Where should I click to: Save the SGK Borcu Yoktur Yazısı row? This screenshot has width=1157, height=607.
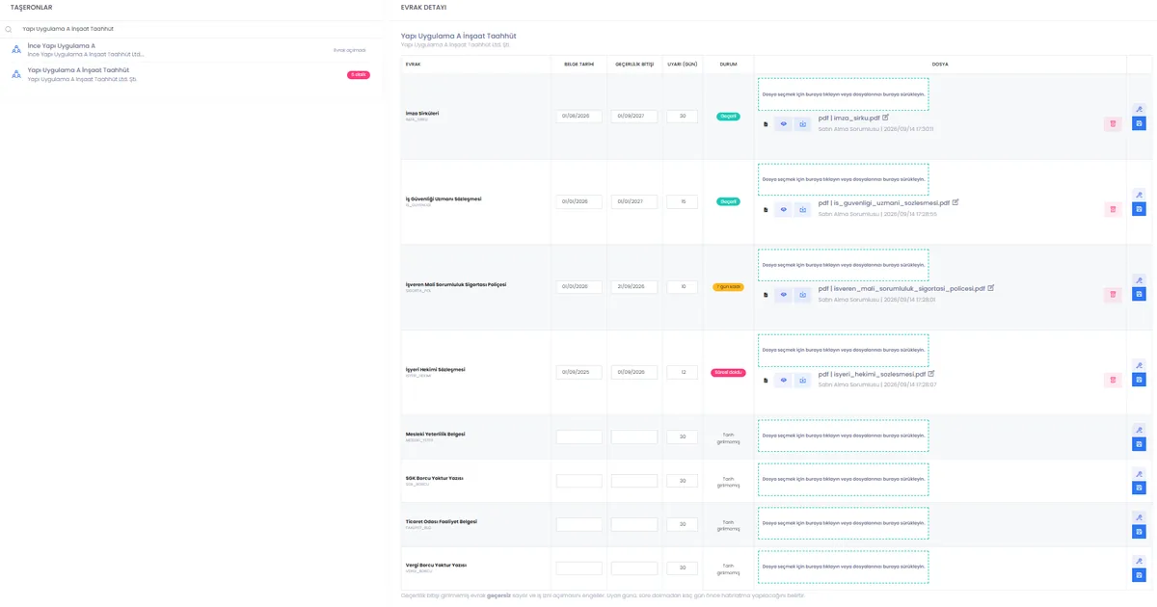(x=1139, y=488)
